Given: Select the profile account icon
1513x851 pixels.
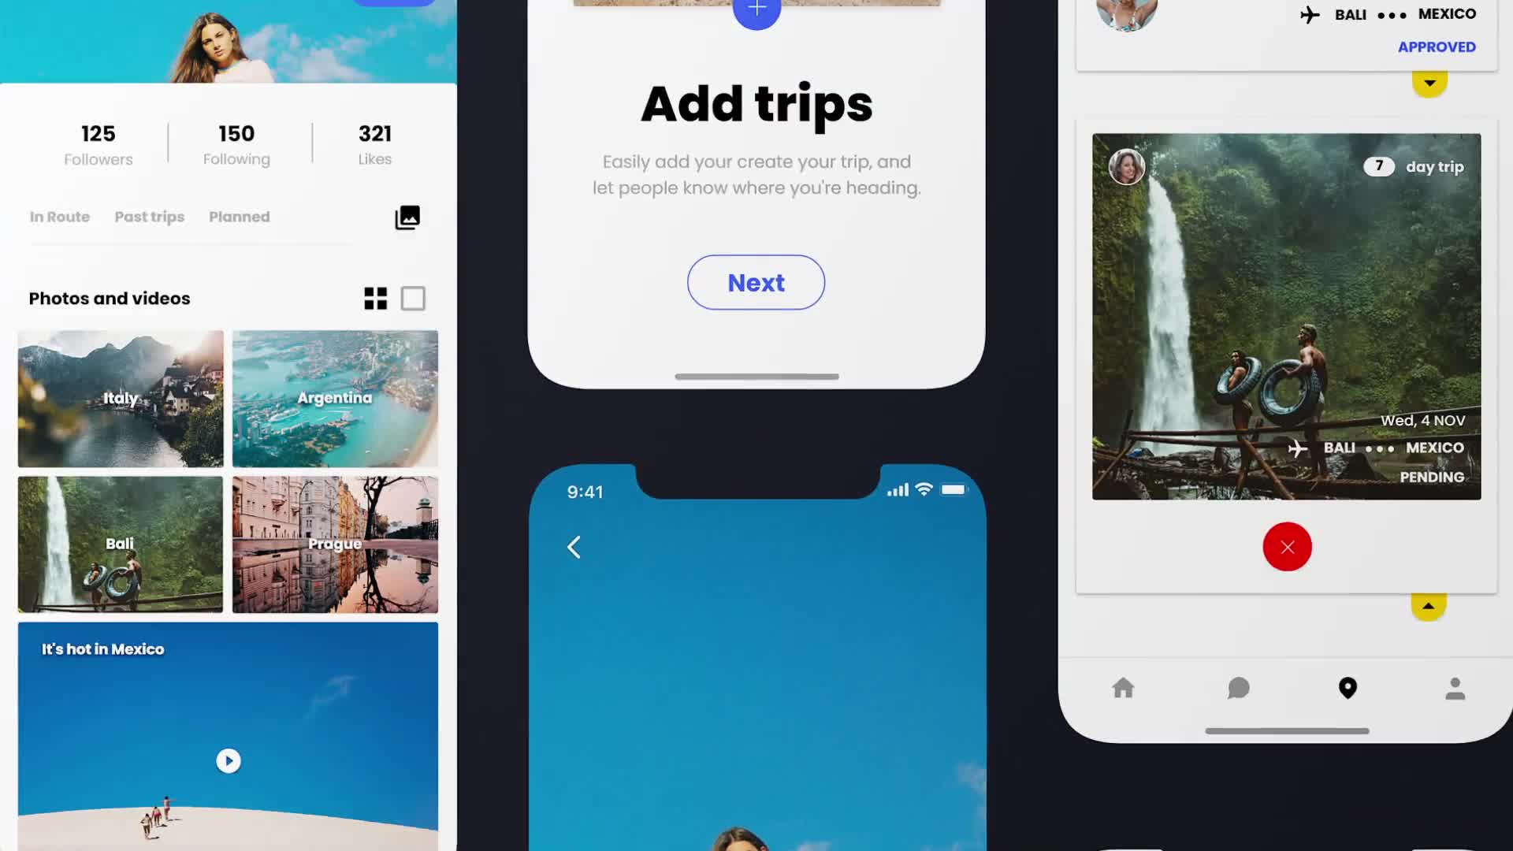Looking at the screenshot, I should (1455, 688).
